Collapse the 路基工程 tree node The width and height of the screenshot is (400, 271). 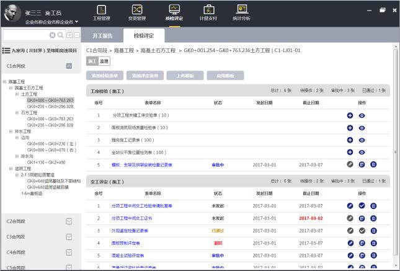tap(4, 82)
